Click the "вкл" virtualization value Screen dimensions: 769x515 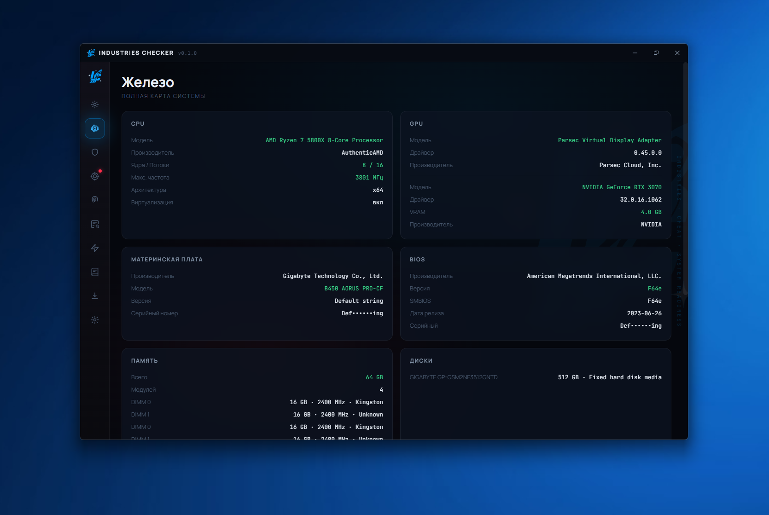[x=378, y=203]
